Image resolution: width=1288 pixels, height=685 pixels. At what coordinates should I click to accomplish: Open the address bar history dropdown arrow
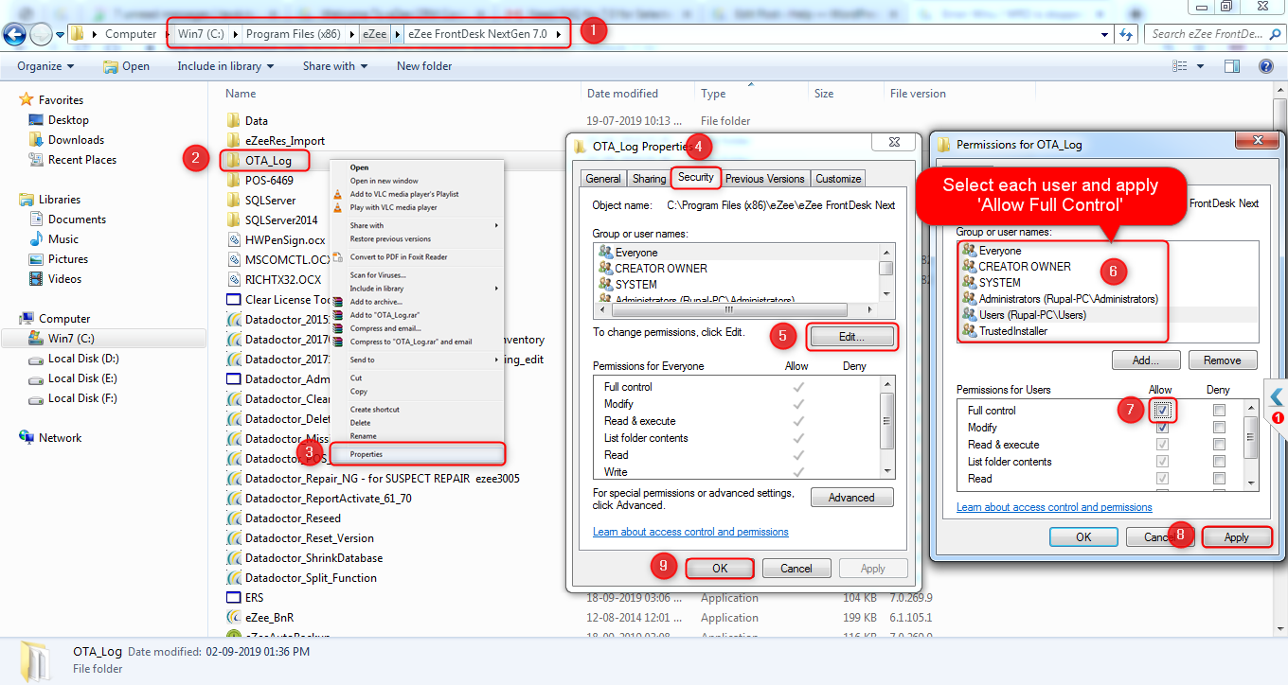[1104, 34]
